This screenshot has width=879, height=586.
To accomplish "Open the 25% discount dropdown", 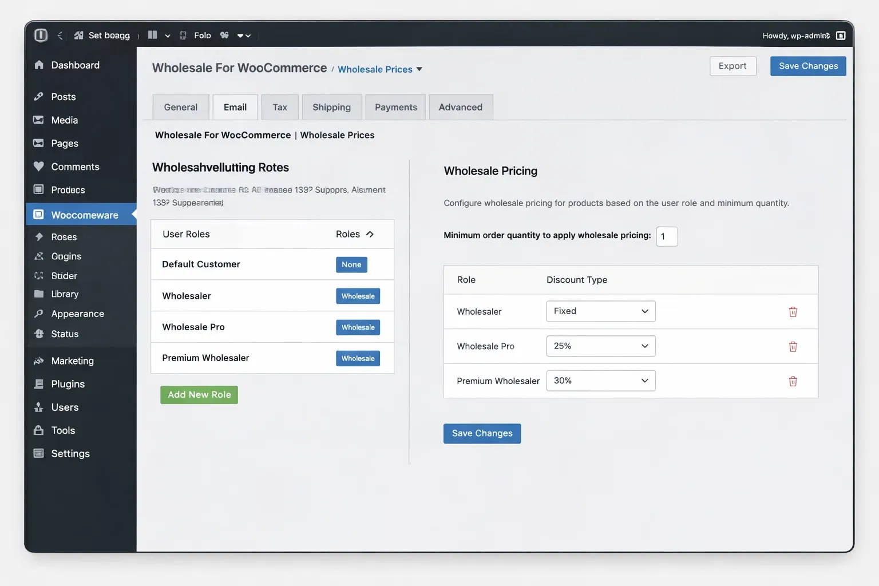I will tap(600, 346).
